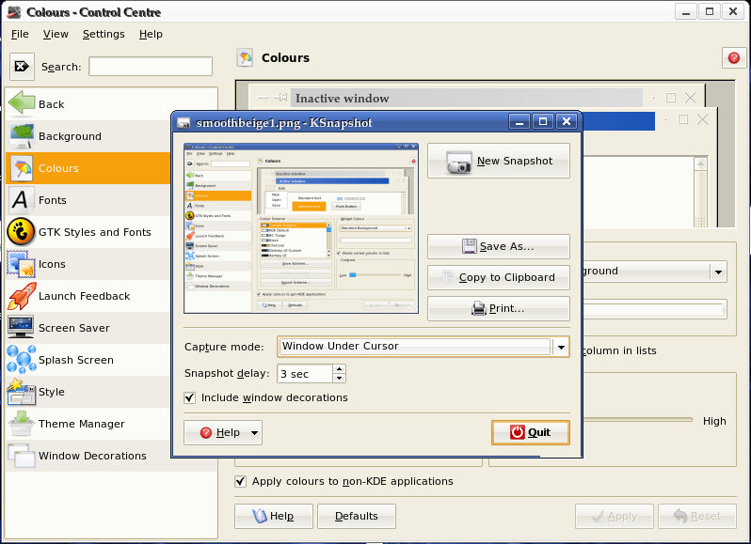The height and width of the screenshot is (544, 751).
Task: Click the contrast slider near High
Action: coord(637,420)
